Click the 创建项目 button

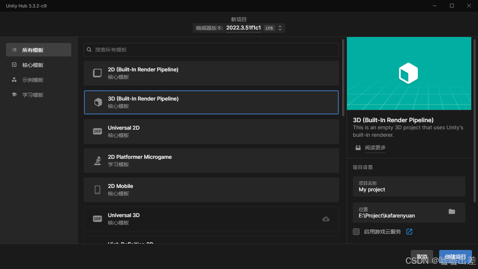pyautogui.click(x=456, y=257)
